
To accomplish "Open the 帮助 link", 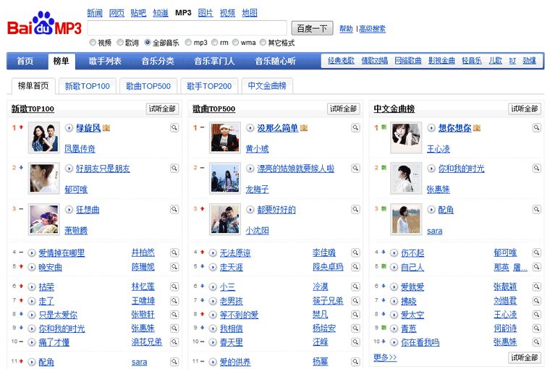I will coord(346,29).
